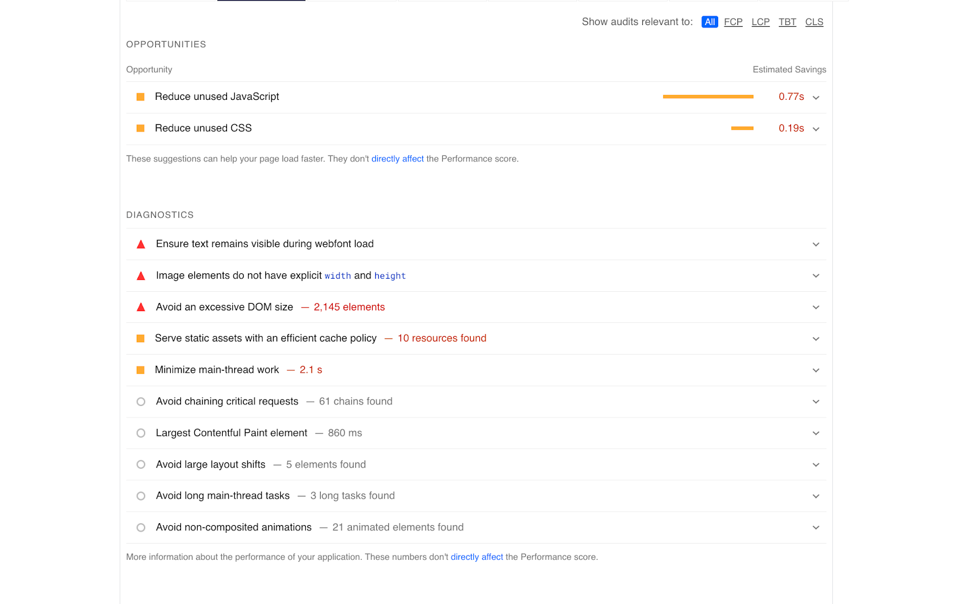
Task: Open directly affect link under Opportunities
Action: (397, 159)
